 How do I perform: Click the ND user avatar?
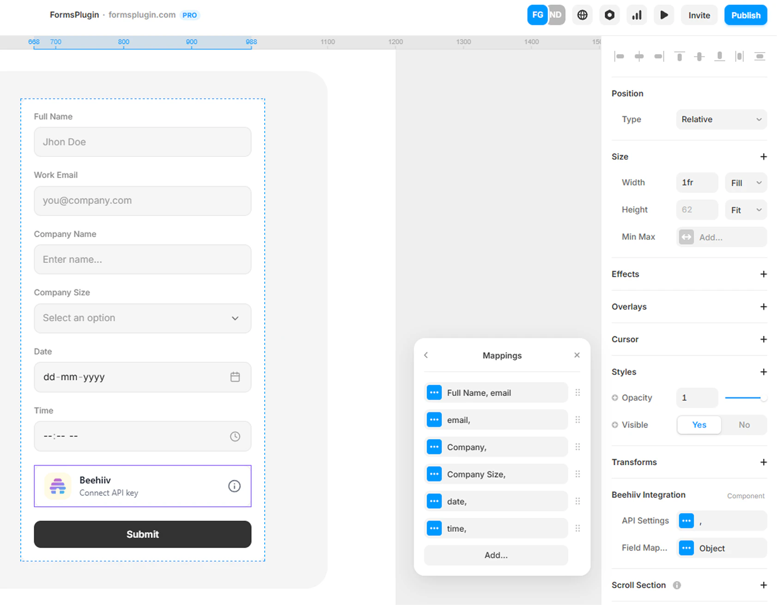coord(556,15)
